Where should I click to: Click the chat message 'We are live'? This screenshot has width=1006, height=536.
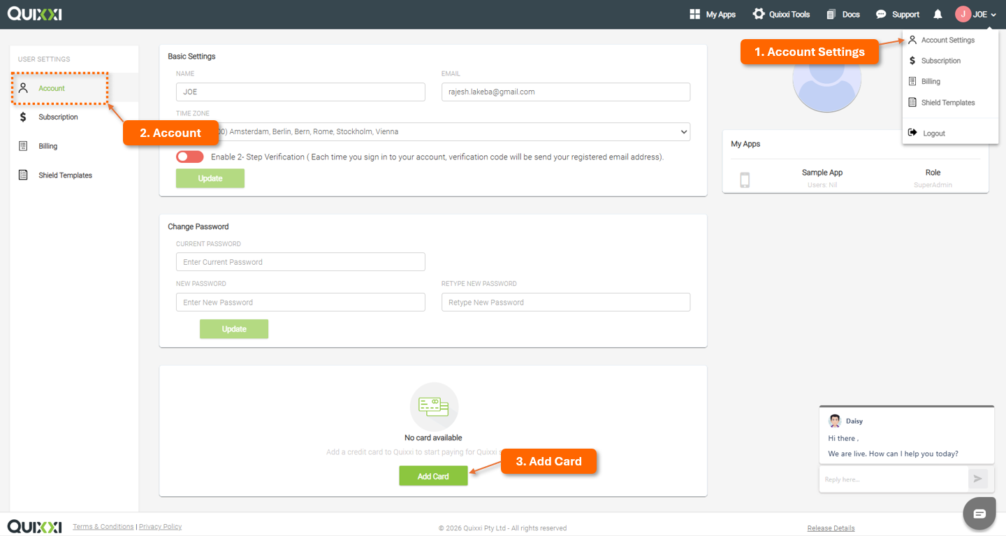click(894, 454)
